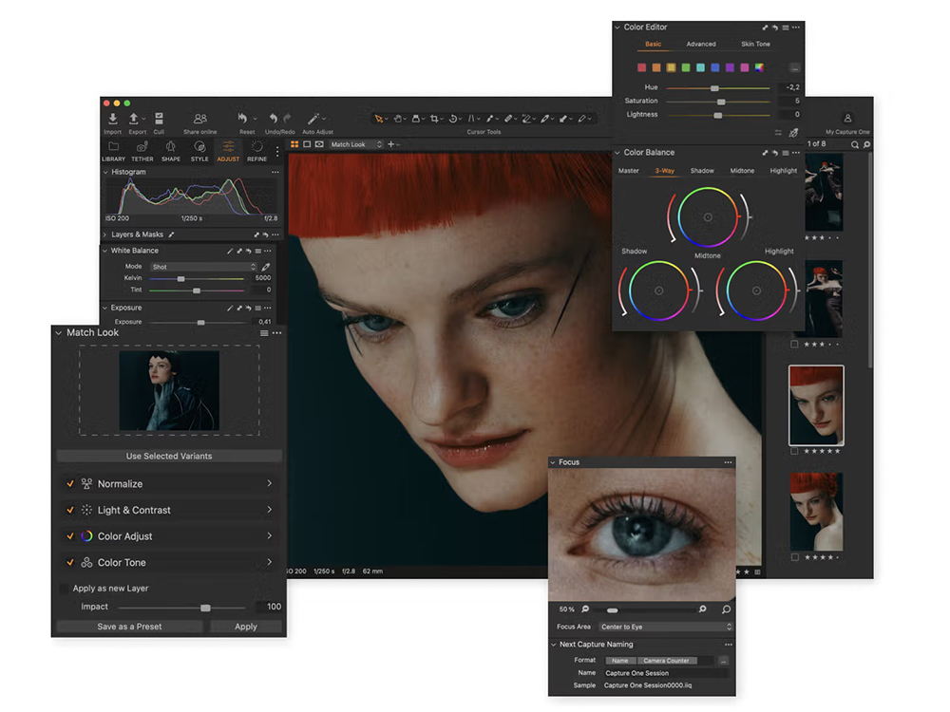Disable the Color Tone checkbox
This screenshot has width=950, height=712.
pyautogui.click(x=69, y=562)
